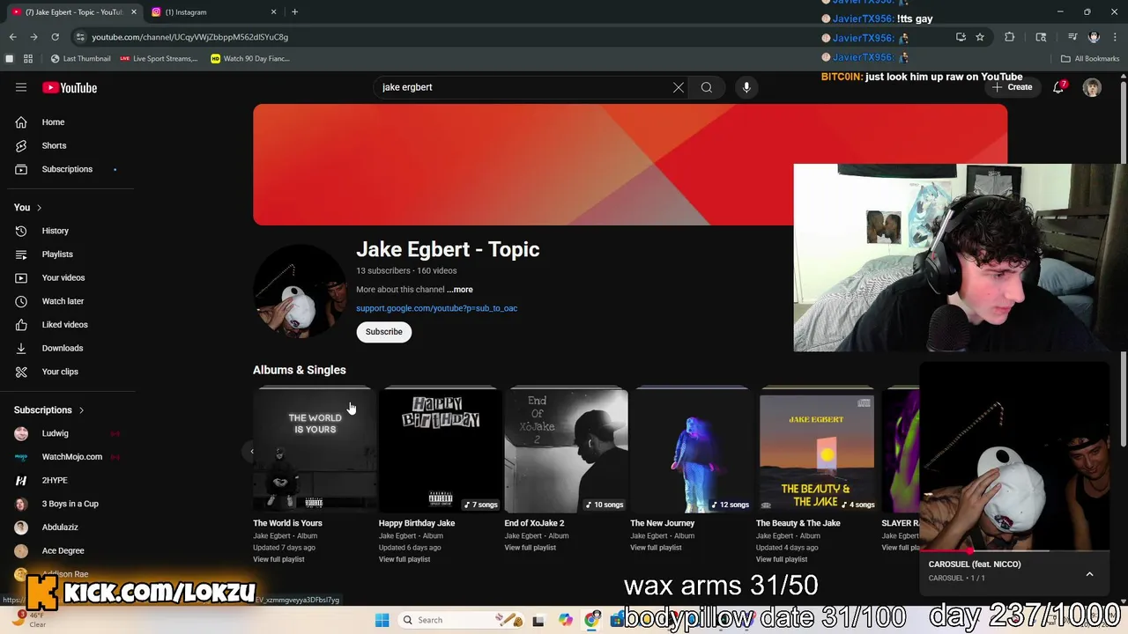View full playlist for End of XoJake 2
1128x634 pixels.
[531, 548]
